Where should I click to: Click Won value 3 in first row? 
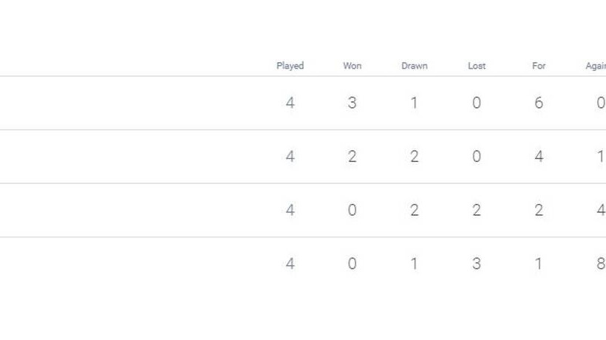[352, 103]
